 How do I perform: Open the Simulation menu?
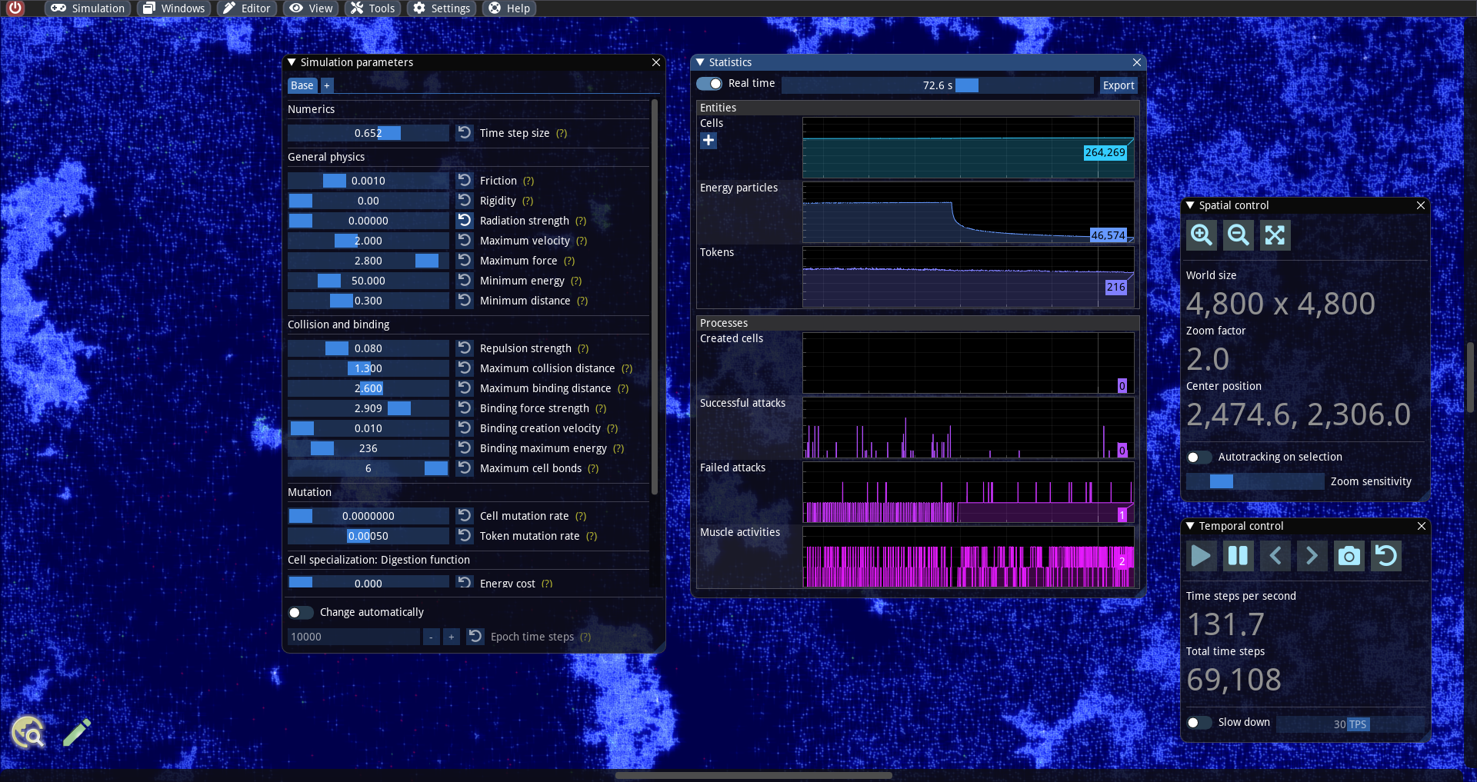(88, 8)
